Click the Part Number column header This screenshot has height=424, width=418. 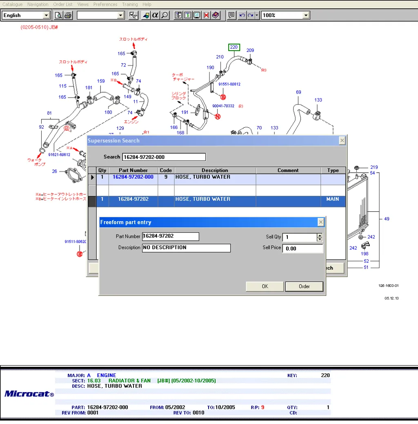pyautogui.click(x=133, y=170)
